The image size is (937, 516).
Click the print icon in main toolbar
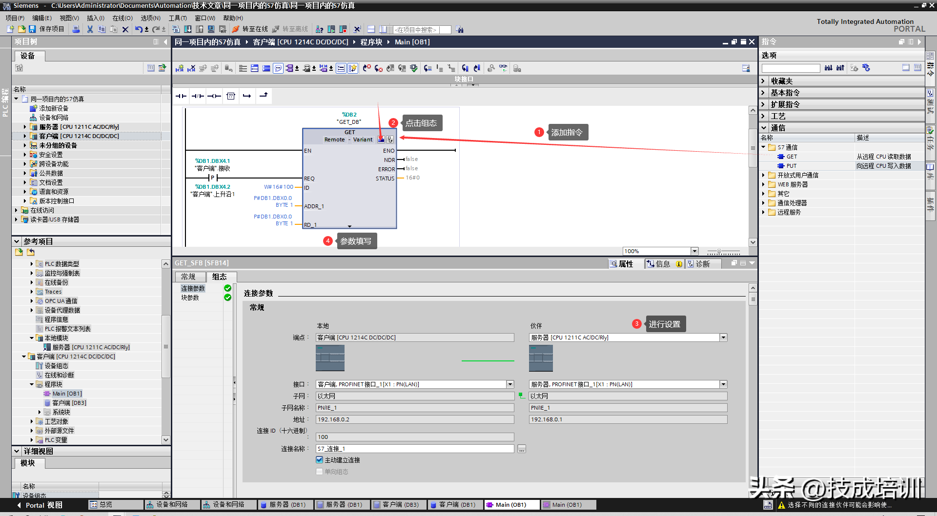[76, 29]
